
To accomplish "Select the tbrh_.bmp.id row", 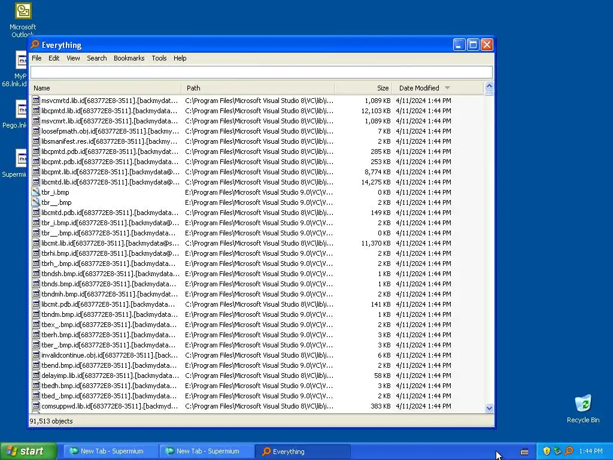I will 257,264.
